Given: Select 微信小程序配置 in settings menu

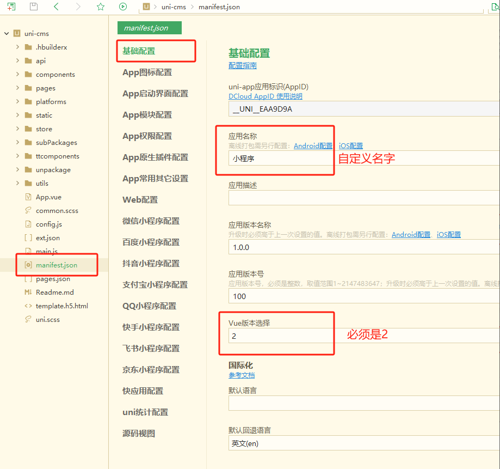Looking at the screenshot, I should coord(151,221).
